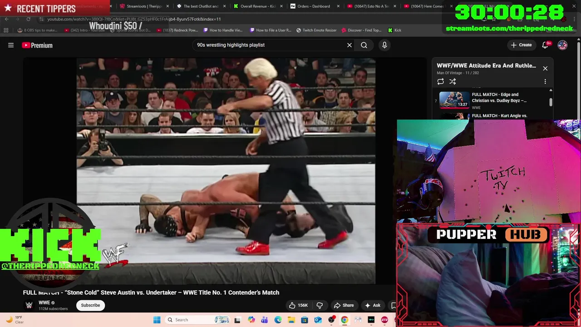Image resolution: width=581 pixels, height=327 pixels.
Task: Select the Kurt Angle full match title
Action: click(499, 116)
